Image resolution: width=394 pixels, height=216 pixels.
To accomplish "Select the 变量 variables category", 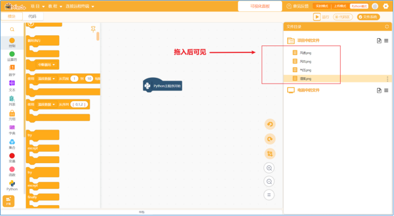I will point(12,157).
